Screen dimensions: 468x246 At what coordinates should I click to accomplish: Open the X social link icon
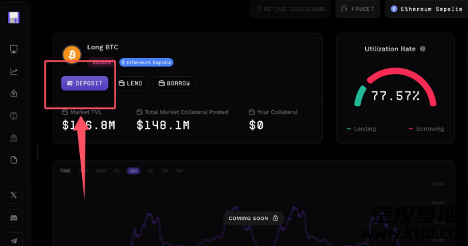14,195
